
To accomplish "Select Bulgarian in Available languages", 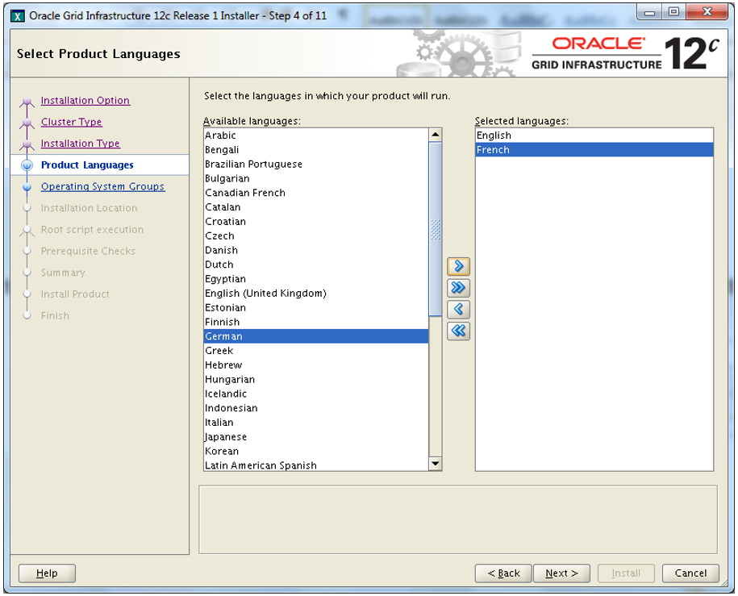I will coord(316,178).
